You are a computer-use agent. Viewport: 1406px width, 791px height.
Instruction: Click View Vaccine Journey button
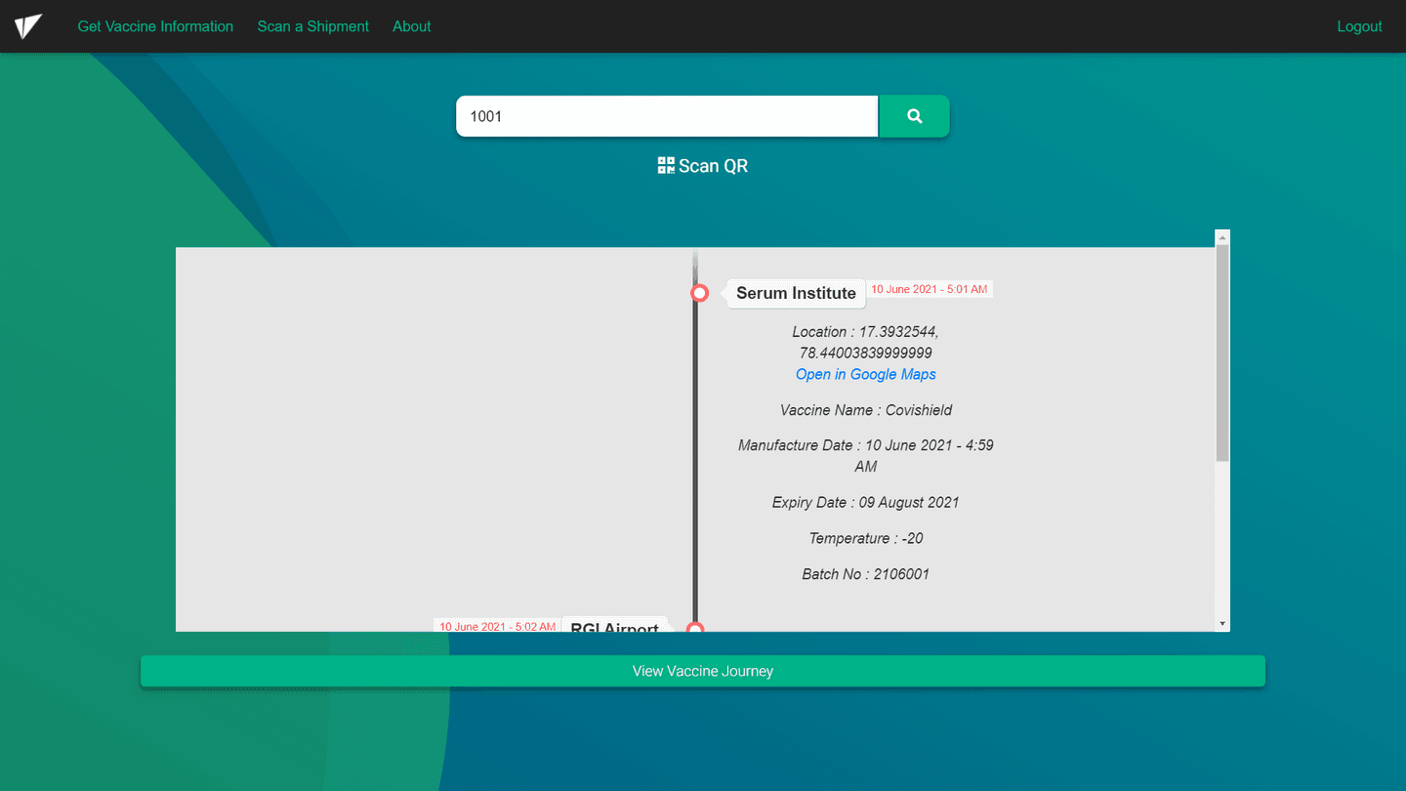coord(703,671)
